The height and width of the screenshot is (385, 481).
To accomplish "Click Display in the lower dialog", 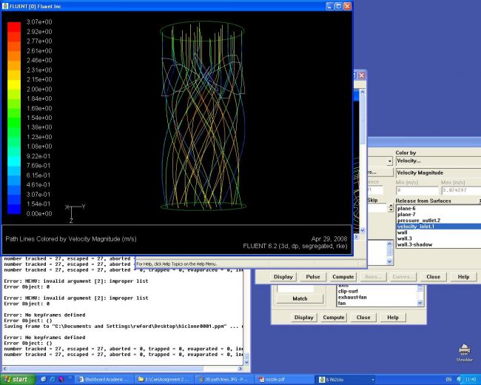I will click(x=303, y=318).
